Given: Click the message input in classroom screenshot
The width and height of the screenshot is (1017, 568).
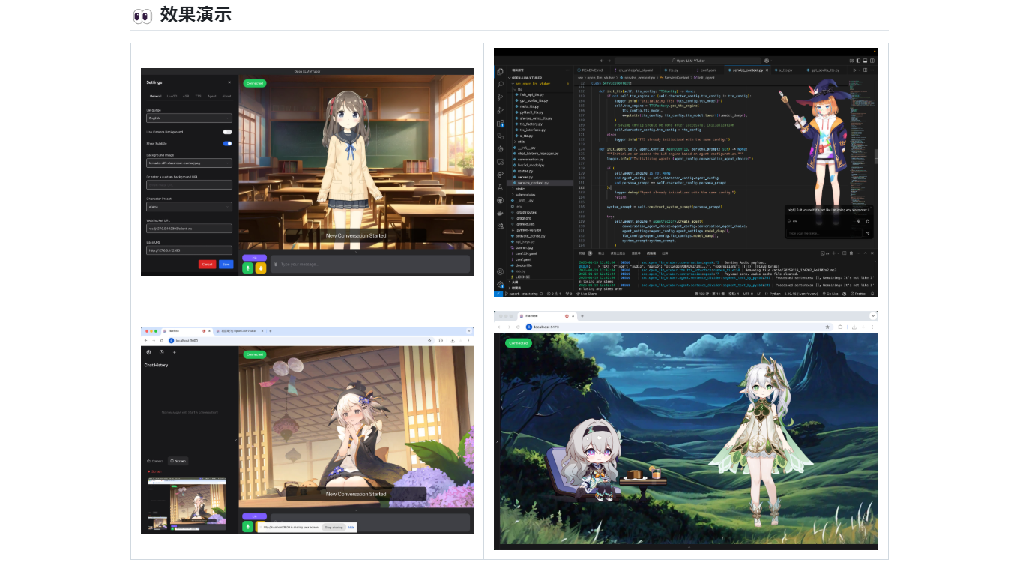Looking at the screenshot, I should (370, 264).
